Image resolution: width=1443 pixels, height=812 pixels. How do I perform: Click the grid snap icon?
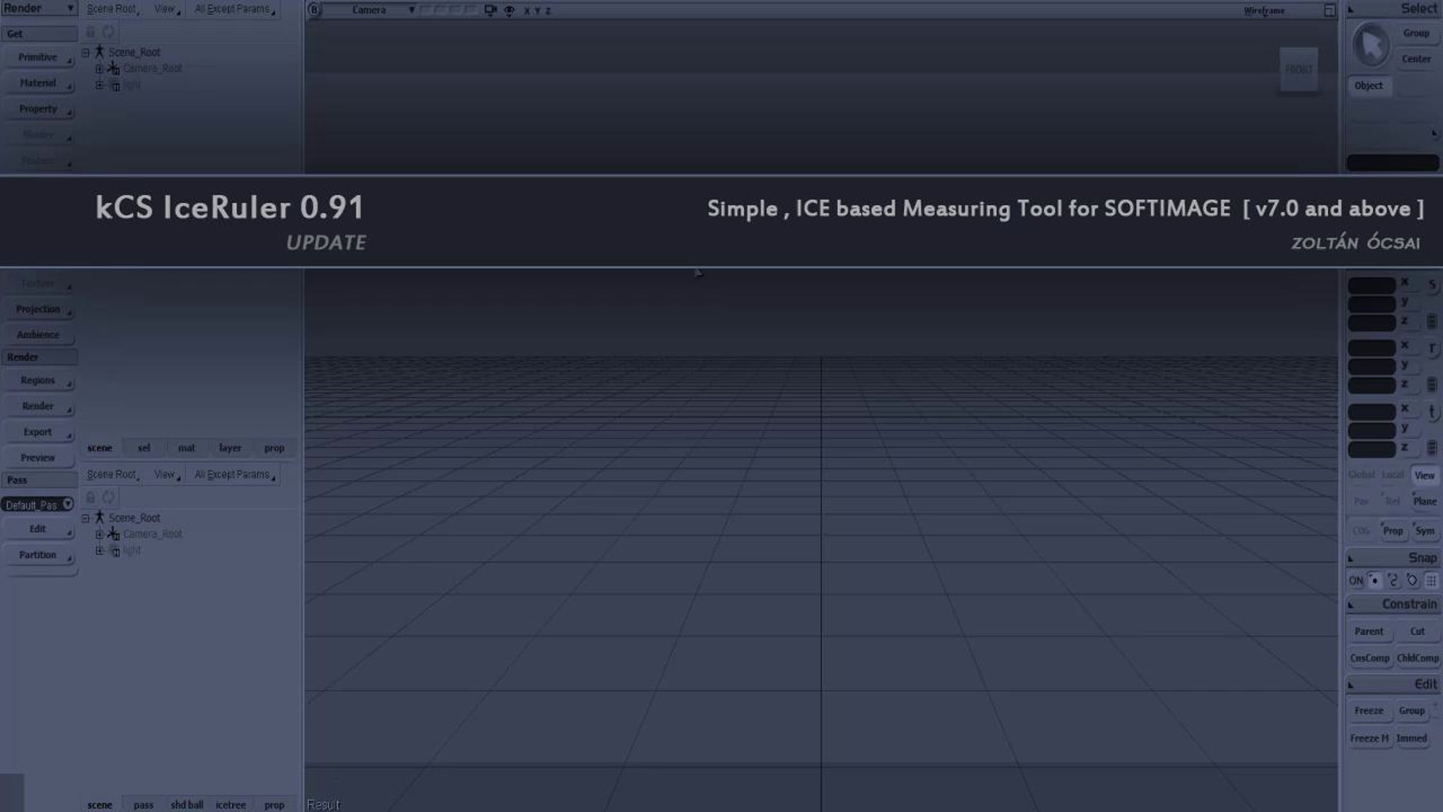tap(1432, 580)
